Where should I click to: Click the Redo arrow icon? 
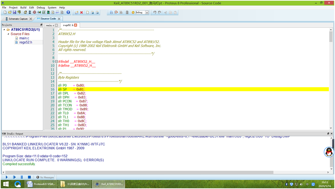tap(160, 13)
